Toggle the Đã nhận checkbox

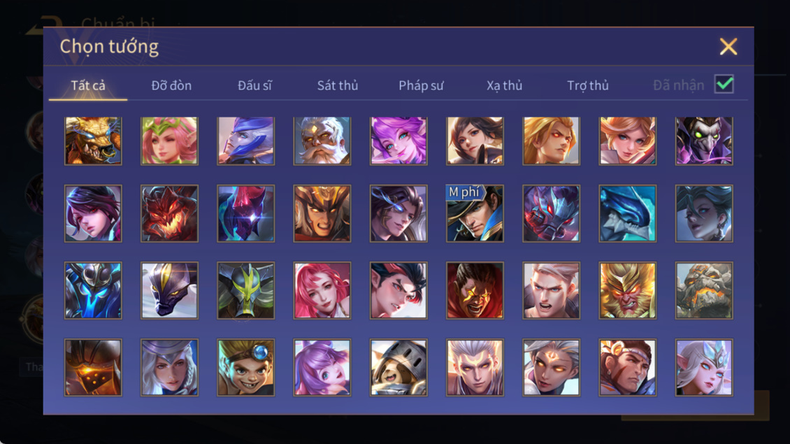[724, 84]
